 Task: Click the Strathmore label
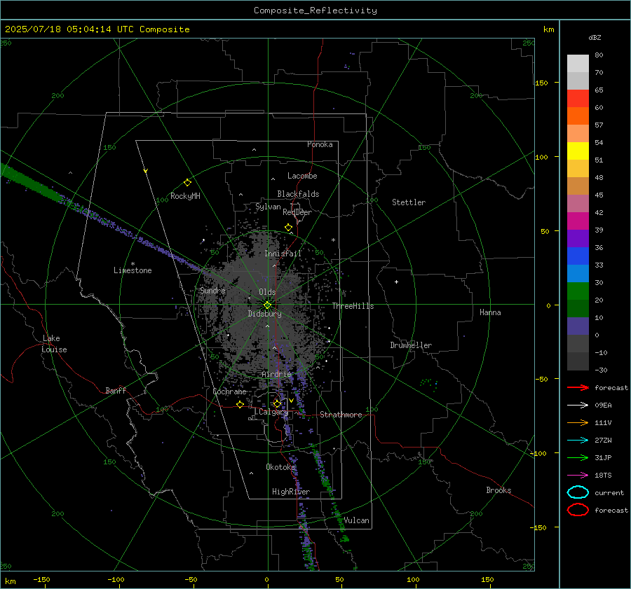(x=341, y=415)
